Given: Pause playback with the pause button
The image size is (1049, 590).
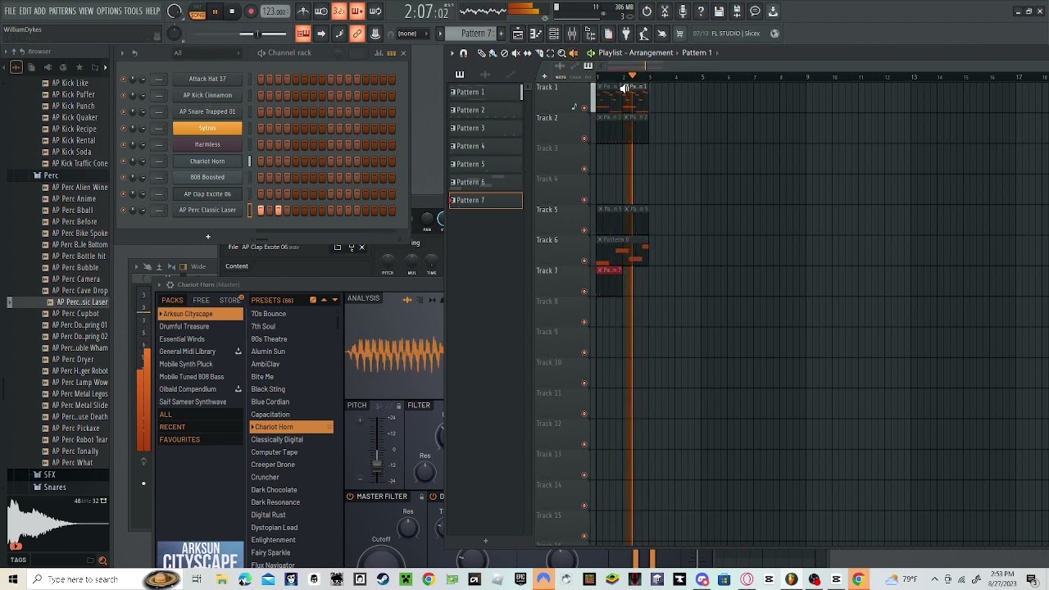Looking at the screenshot, I should (x=215, y=11).
